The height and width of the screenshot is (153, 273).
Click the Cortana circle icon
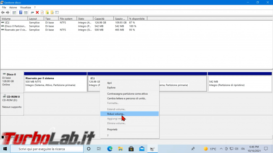coord(89,149)
